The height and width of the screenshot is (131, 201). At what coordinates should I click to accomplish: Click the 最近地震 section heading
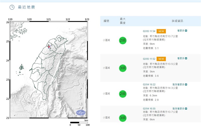(27, 7)
